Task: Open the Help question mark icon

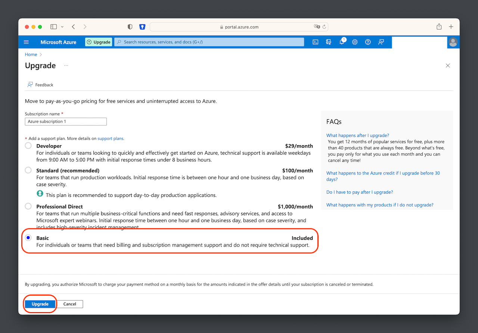Action: click(368, 42)
